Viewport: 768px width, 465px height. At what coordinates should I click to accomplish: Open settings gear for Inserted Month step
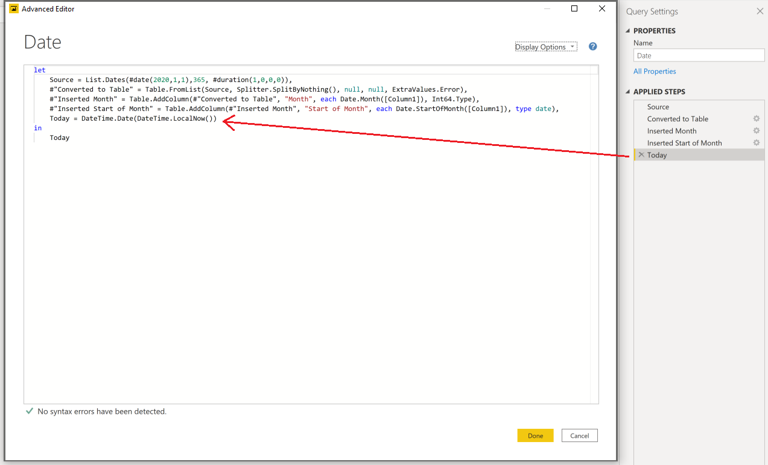(756, 131)
